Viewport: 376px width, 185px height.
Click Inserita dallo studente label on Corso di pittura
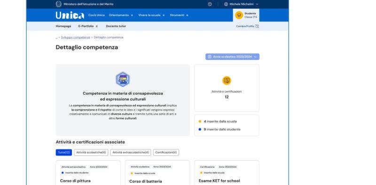point(75,173)
